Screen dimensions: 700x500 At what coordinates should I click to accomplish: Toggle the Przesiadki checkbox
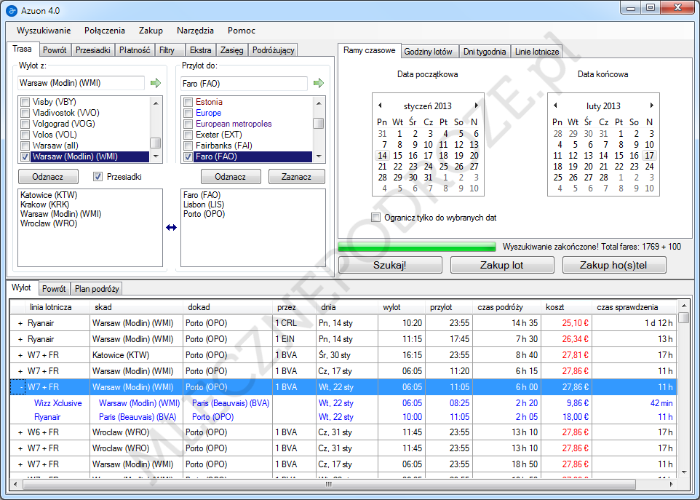(x=98, y=176)
